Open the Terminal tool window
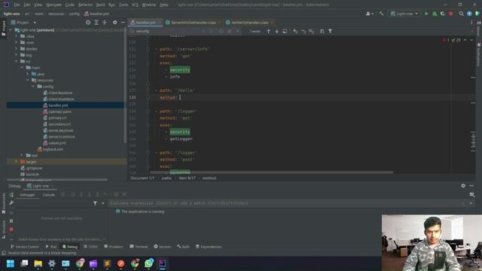This screenshot has height=271, width=482. click(139, 247)
